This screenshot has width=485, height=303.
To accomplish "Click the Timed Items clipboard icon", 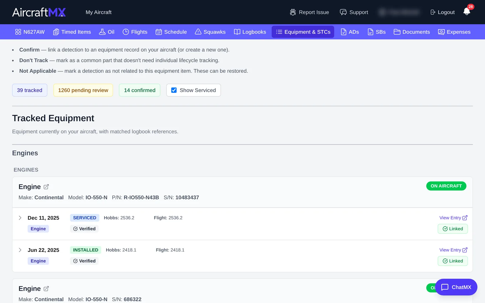I will [56, 32].
